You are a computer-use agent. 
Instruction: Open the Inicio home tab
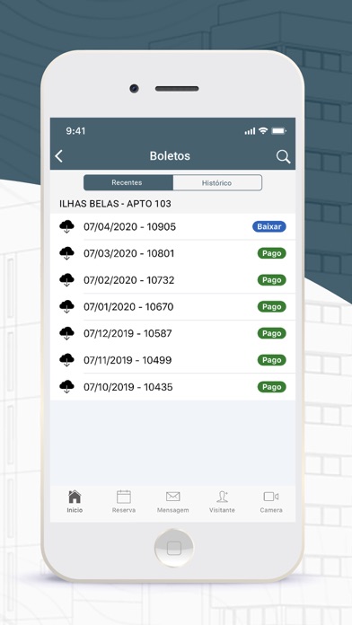point(75,501)
